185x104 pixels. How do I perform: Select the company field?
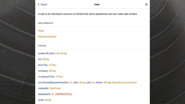pos(43,71)
